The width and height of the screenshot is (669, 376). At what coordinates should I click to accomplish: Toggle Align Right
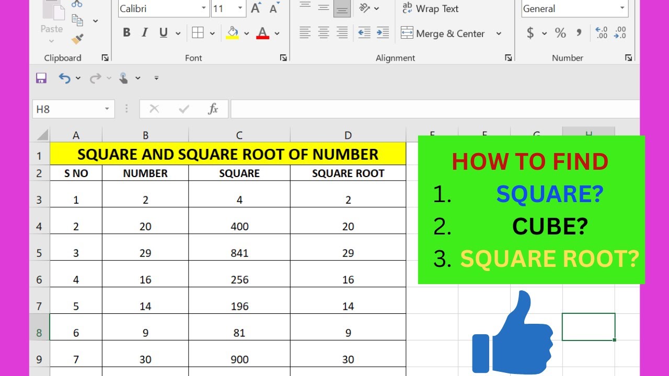(x=342, y=33)
